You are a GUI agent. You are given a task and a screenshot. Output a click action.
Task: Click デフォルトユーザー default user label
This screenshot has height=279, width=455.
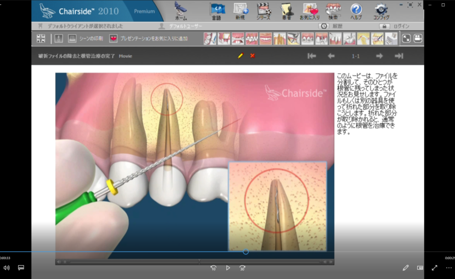[186, 26]
